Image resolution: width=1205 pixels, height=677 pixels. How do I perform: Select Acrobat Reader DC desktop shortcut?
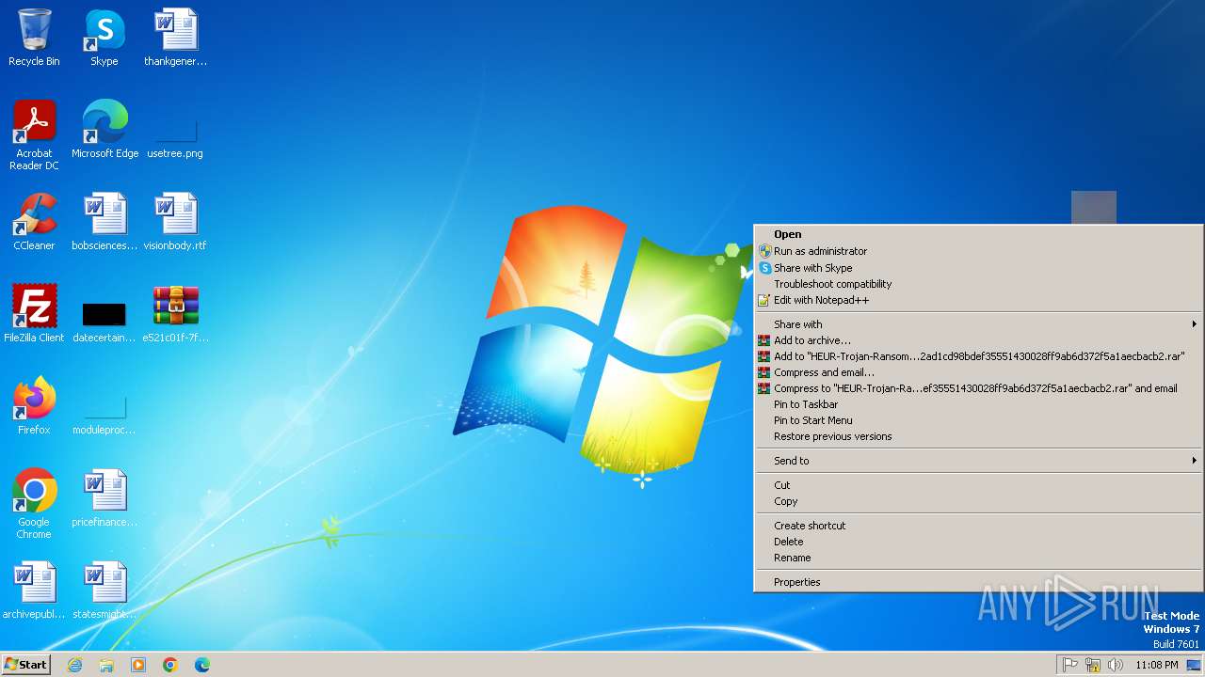34,134
